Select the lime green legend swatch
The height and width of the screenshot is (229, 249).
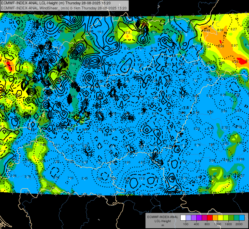[x=226, y=218]
